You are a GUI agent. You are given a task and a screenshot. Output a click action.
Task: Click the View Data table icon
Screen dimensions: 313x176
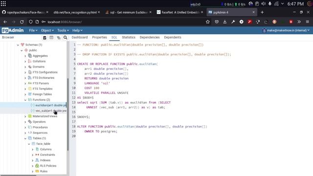(x=51, y=38)
